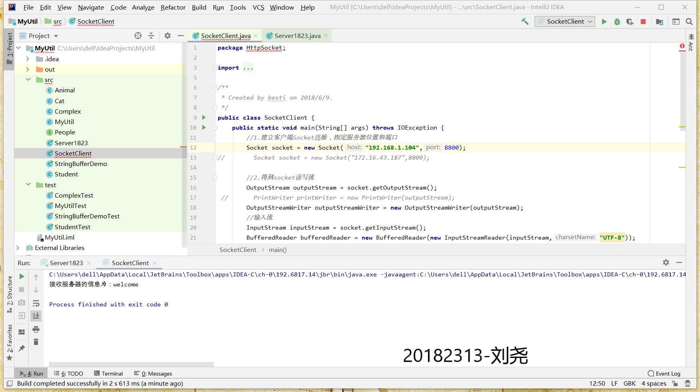Click the up stack trace arrow

point(36,277)
